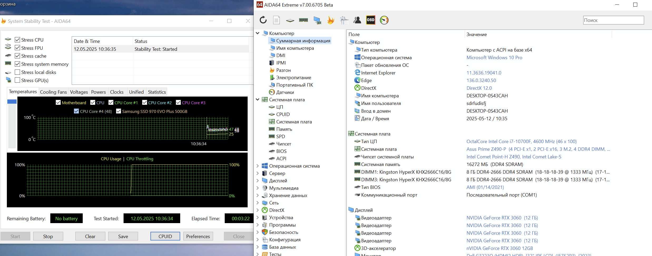Click the Save button

tap(123, 236)
